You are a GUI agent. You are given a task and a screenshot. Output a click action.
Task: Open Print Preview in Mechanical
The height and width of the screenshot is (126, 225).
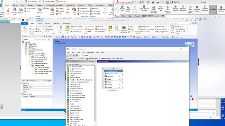coord(160,27)
